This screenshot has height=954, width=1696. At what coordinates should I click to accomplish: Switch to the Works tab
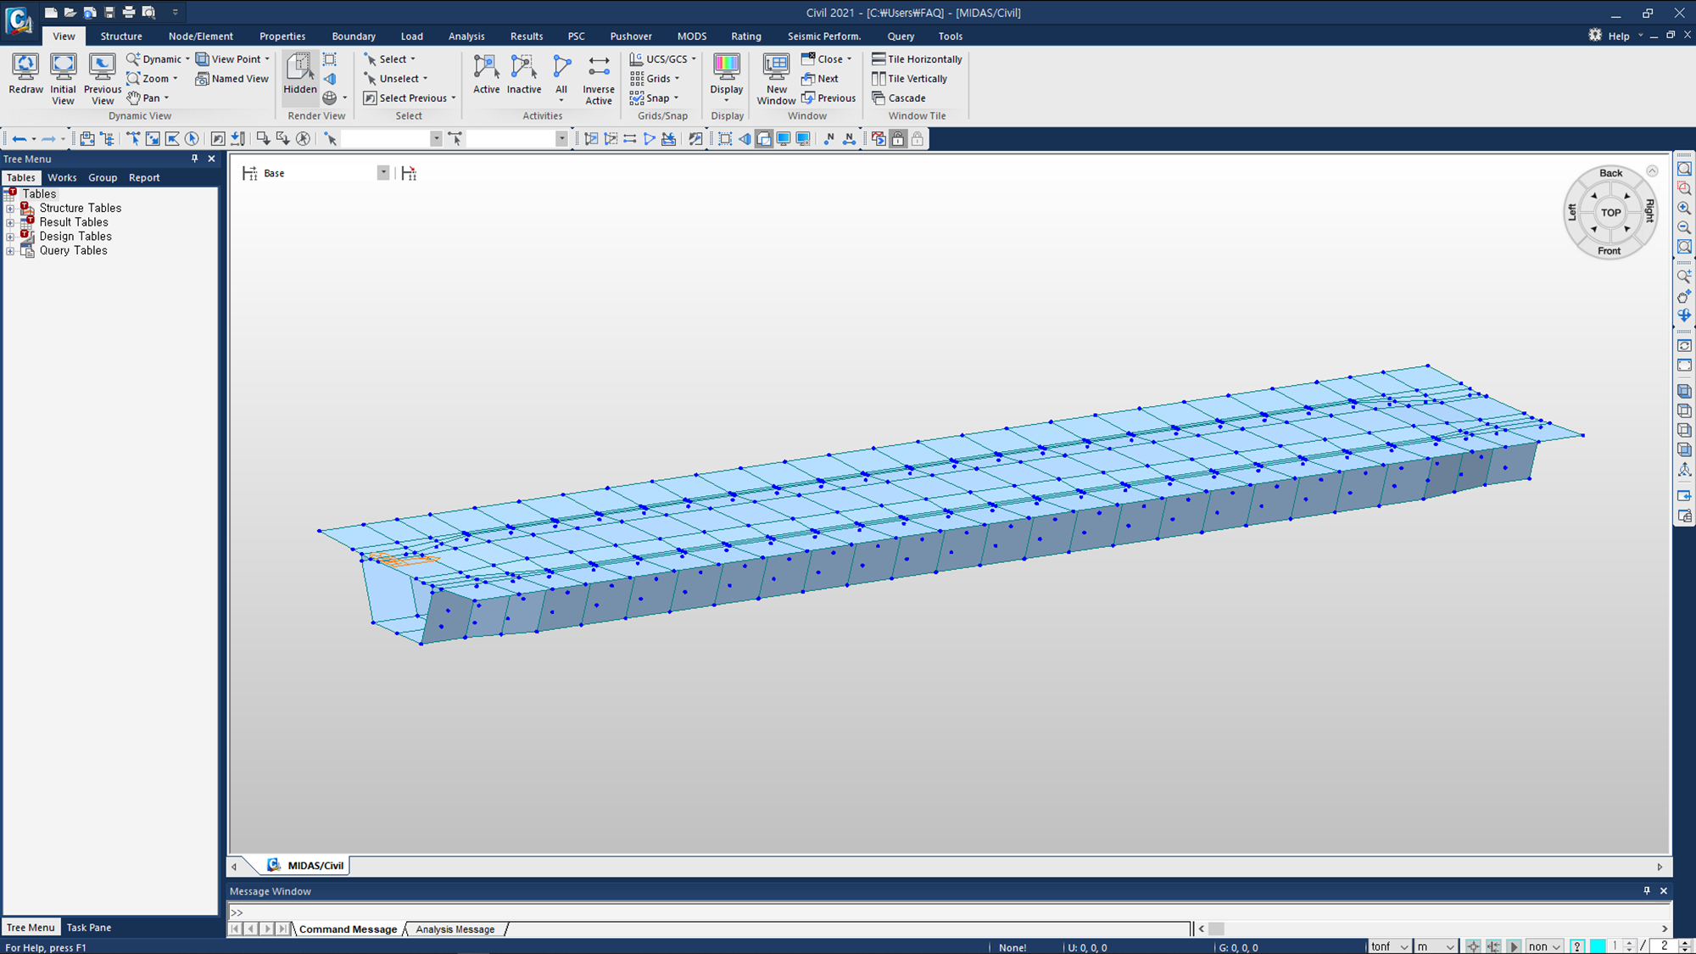coord(62,177)
